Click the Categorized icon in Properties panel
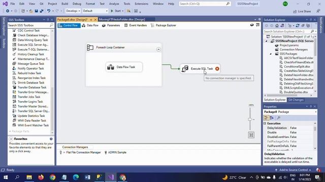The height and width of the screenshot is (182, 325). [266, 118]
